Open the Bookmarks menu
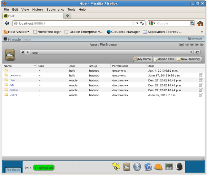 tap(55, 10)
